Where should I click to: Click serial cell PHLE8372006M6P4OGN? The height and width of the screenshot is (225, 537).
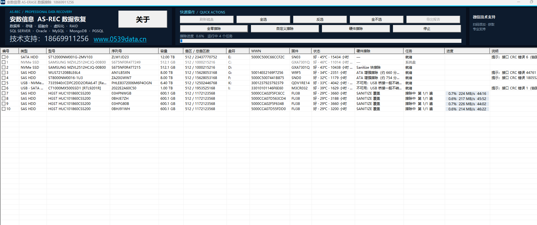(132, 83)
